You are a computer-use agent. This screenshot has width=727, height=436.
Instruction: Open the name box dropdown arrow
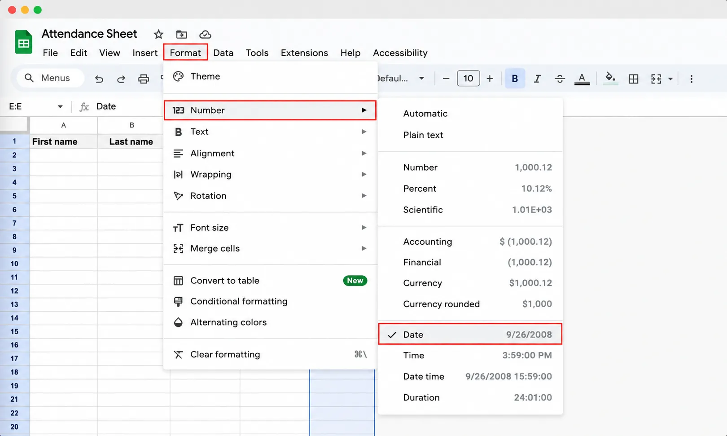[60, 106]
